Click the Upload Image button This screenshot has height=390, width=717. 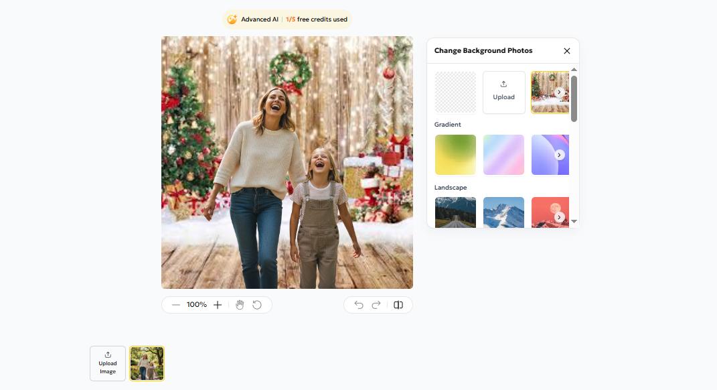108,363
